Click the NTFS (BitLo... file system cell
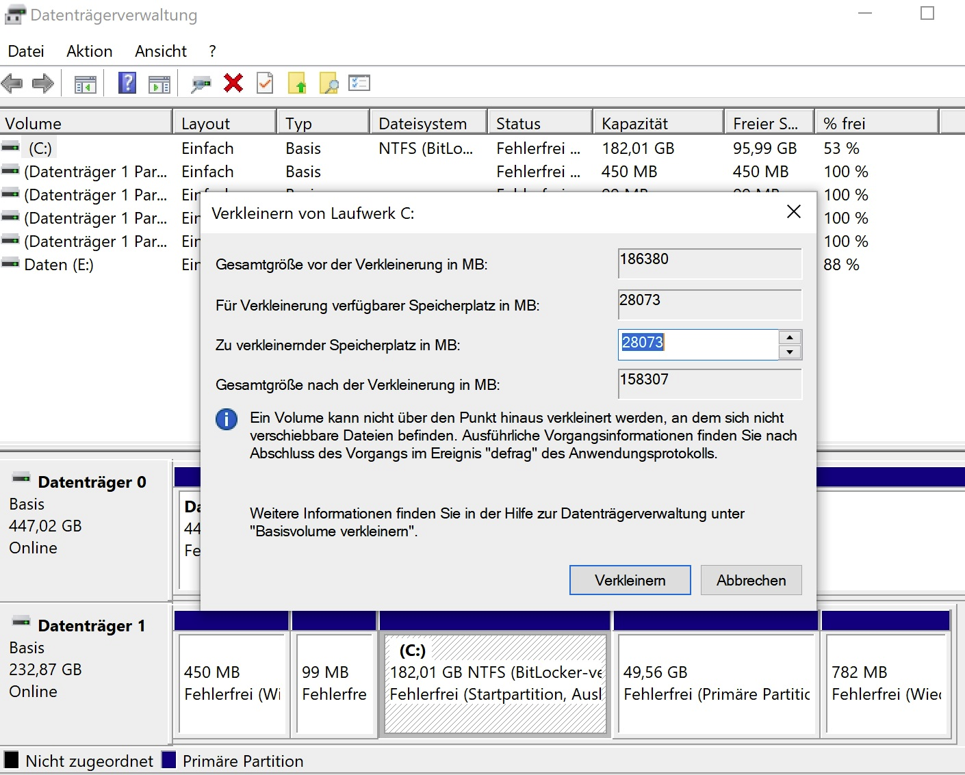This screenshot has height=775, width=965. click(x=426, y=148)
